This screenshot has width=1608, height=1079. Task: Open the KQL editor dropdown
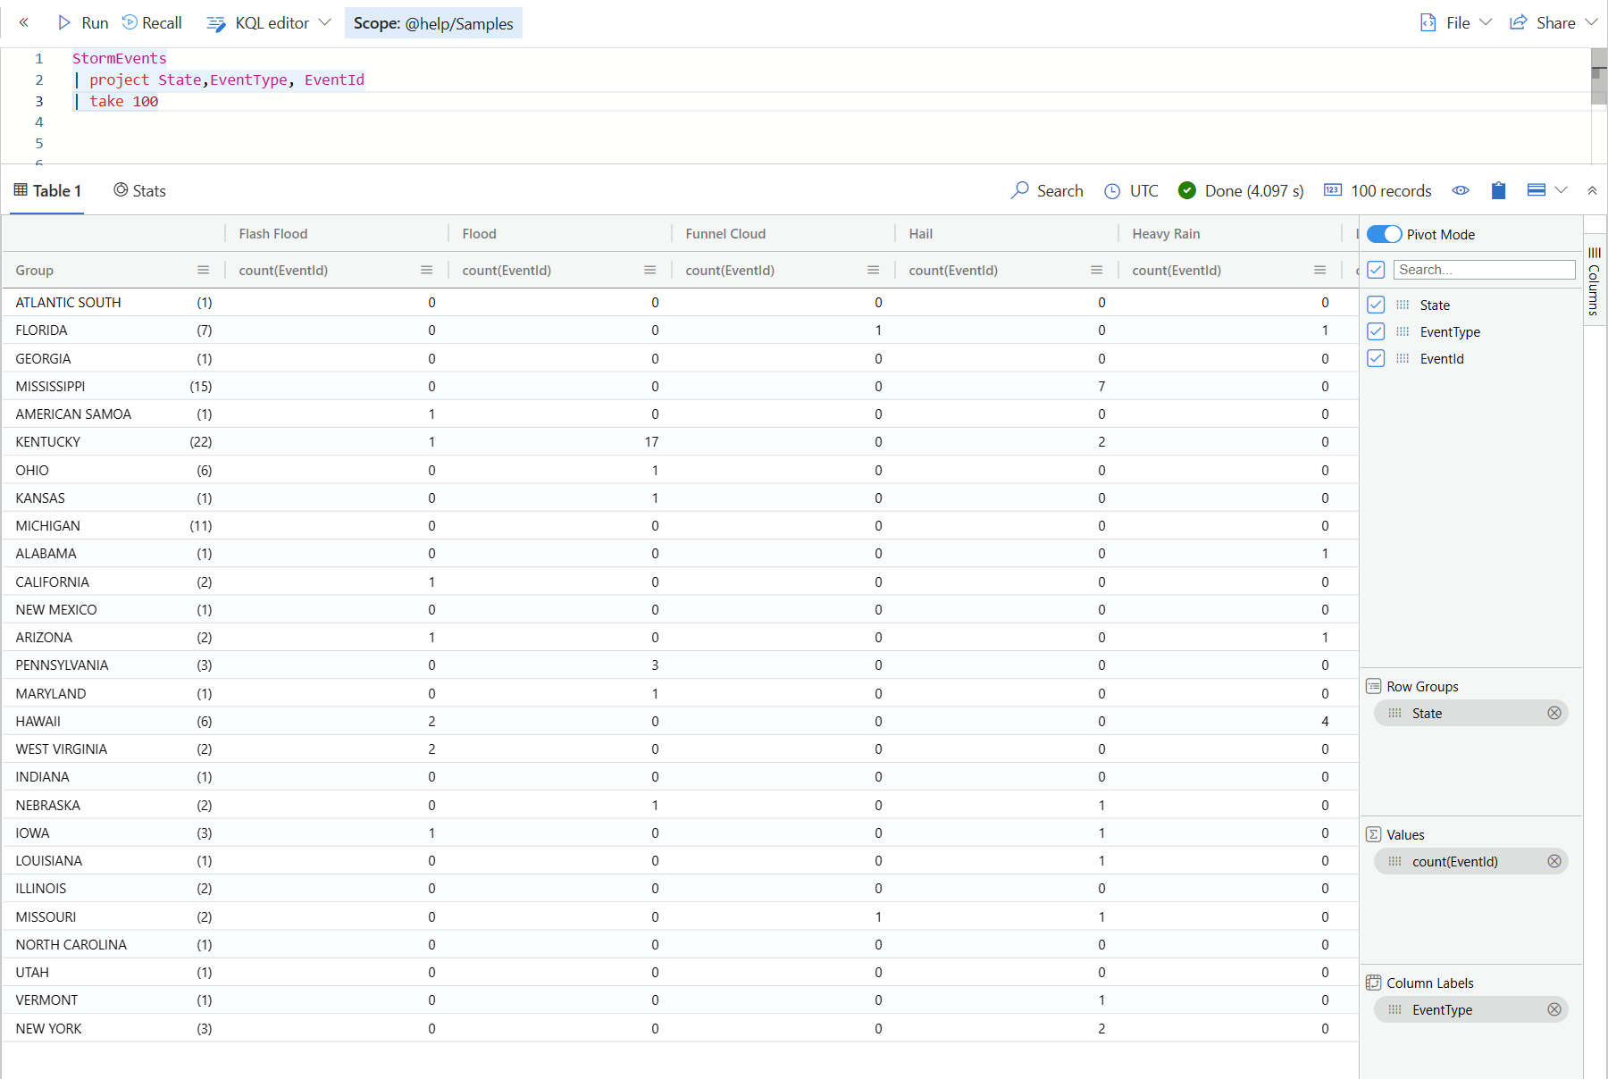(x=269, y=23)
